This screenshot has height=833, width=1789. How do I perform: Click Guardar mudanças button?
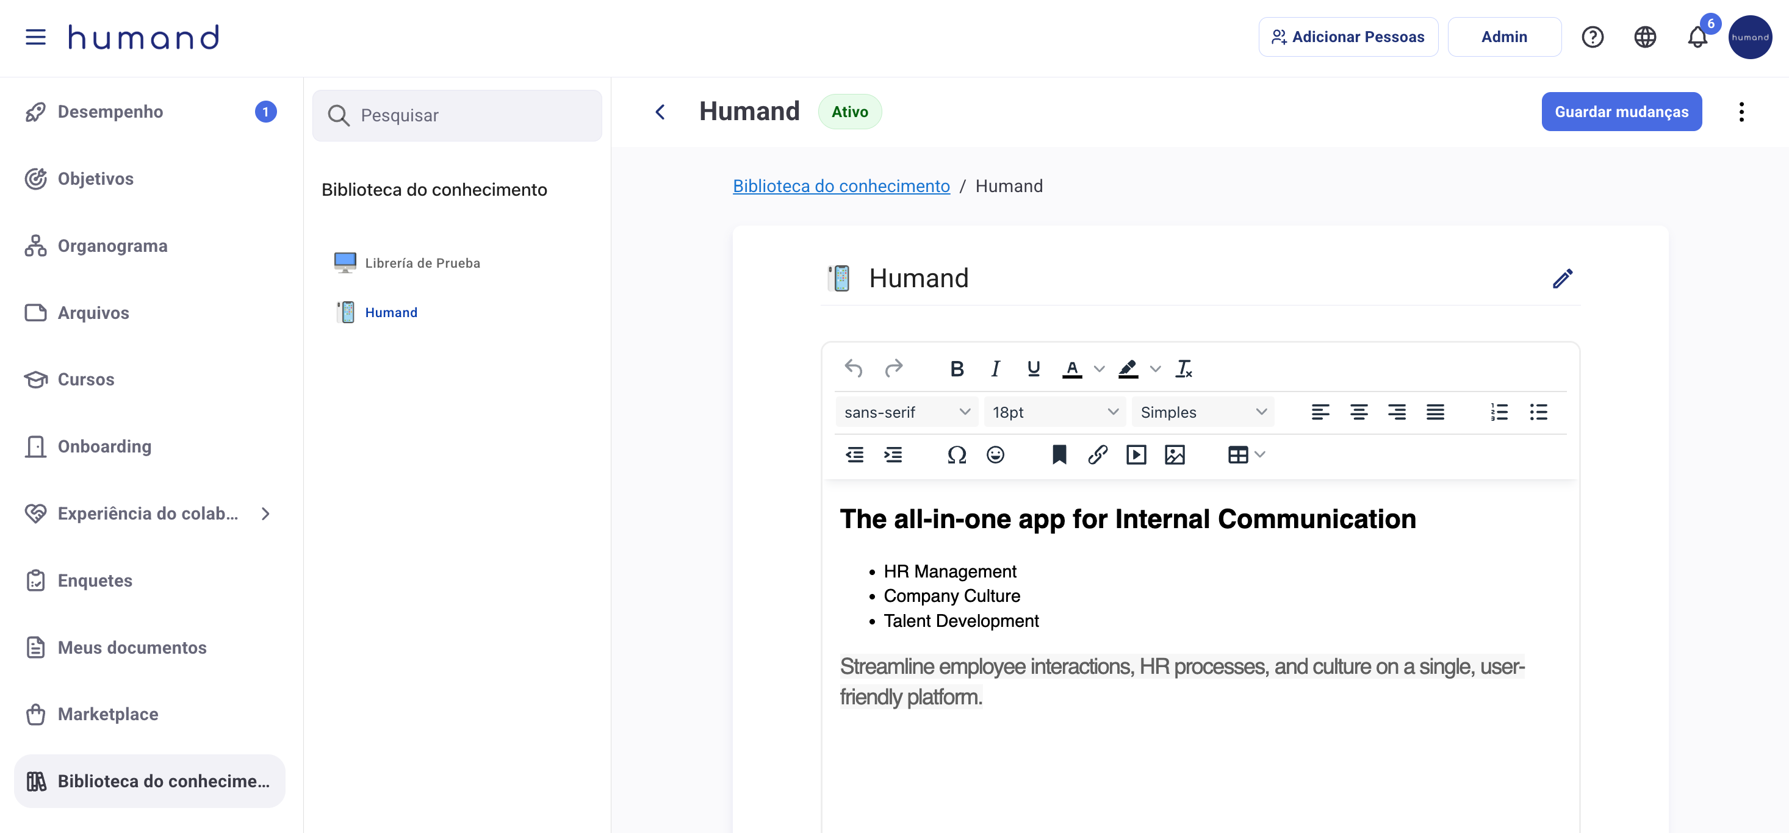pyautogui.click(x=1621, y=112)
